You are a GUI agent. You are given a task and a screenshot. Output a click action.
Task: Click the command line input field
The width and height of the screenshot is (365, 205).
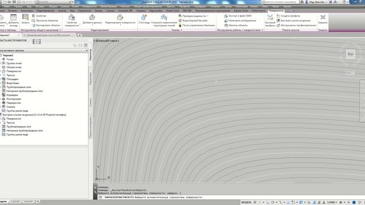[x=230, y=198]
